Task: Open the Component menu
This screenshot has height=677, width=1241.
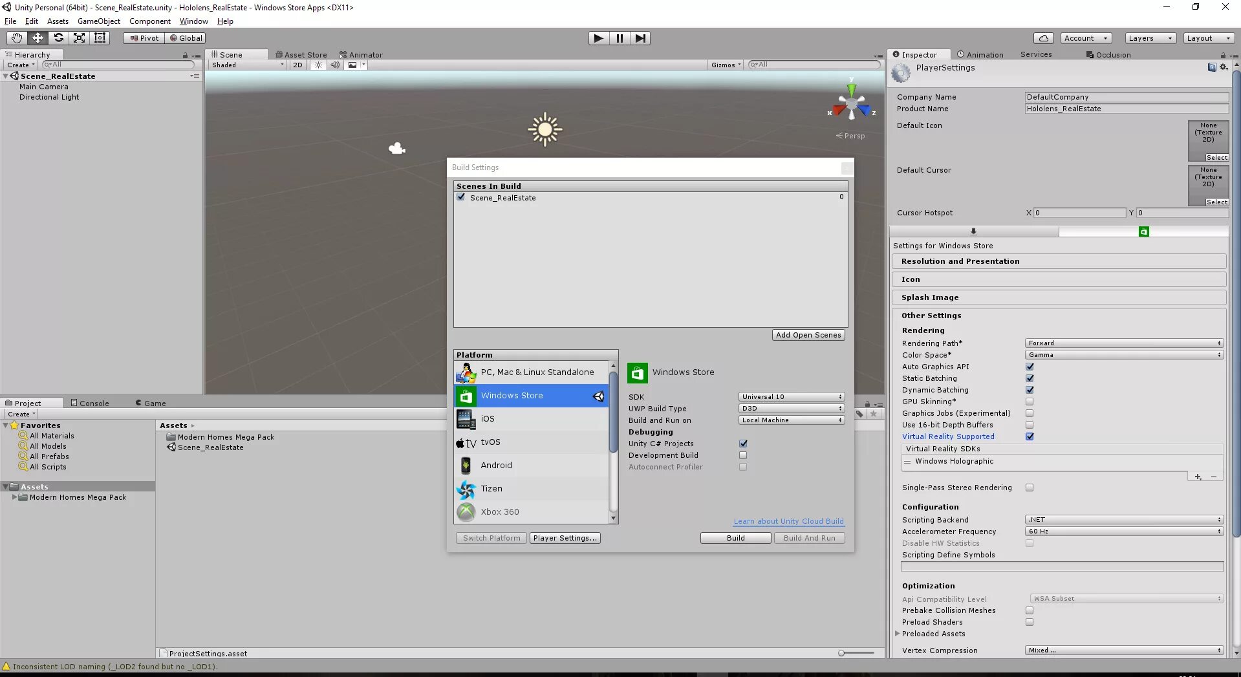Action: tap(150, 21)
